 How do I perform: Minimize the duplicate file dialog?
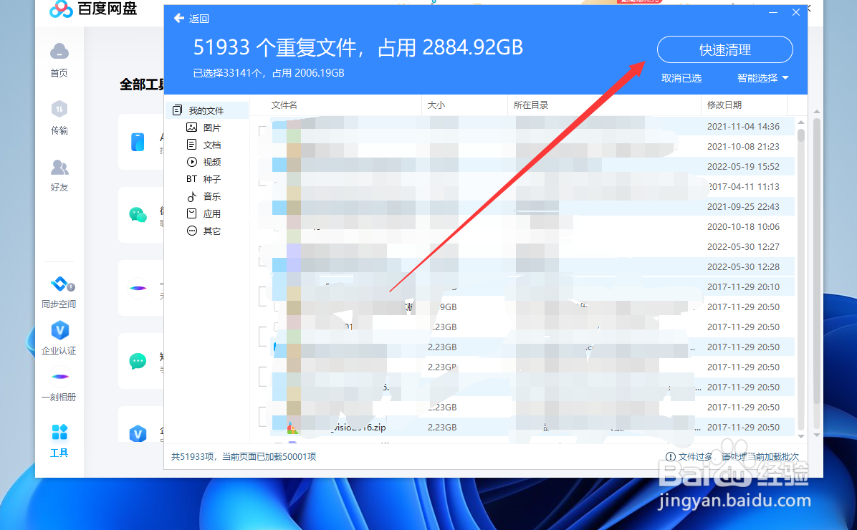tap(773, 12)
